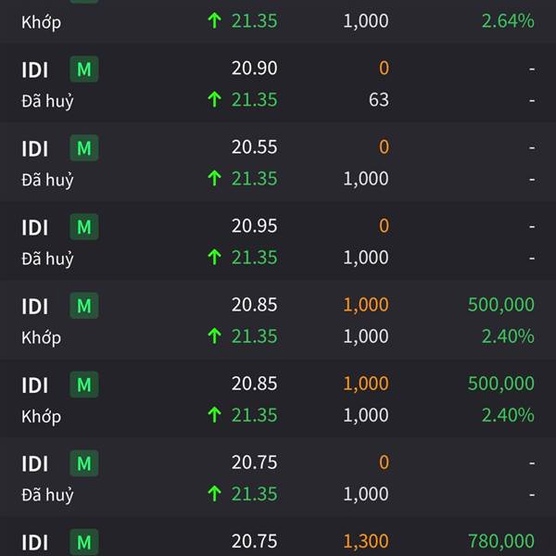Tap the 20.90 order price
The height and width of the screenshot is (556, 556).
[x=254, y=68]
